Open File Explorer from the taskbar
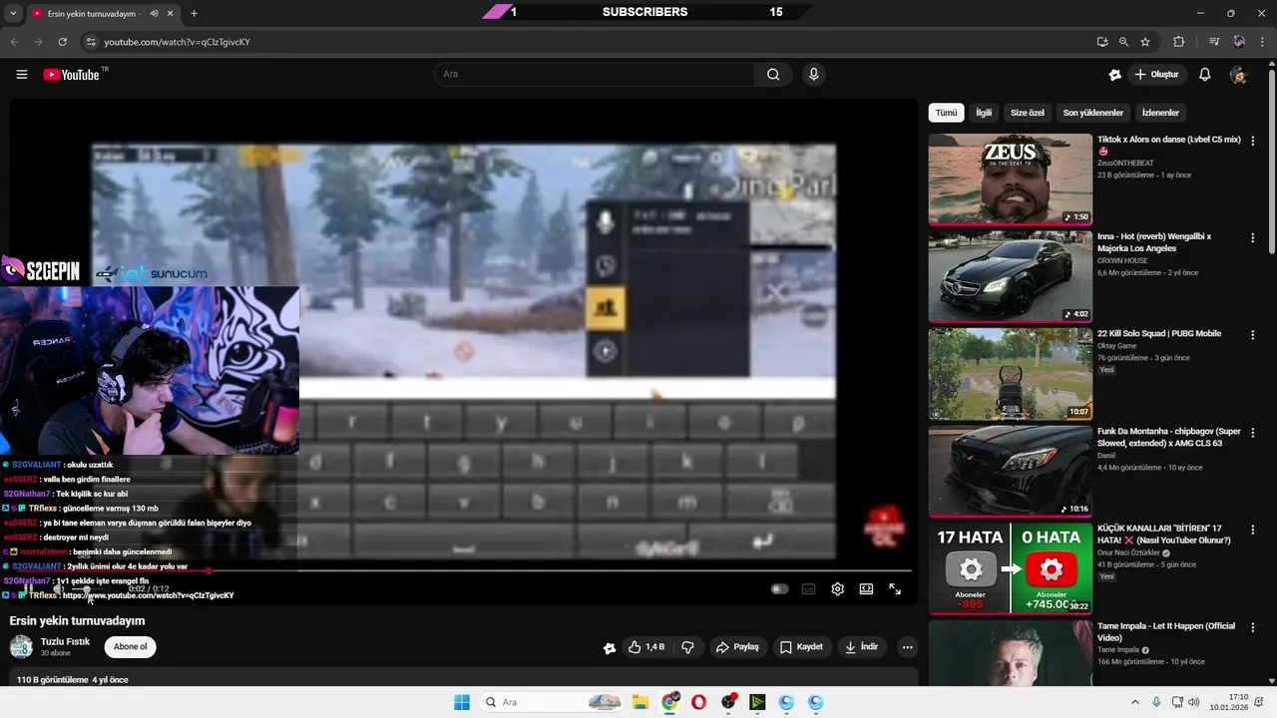Screen dimensions: 1277x718 (639, 702)
